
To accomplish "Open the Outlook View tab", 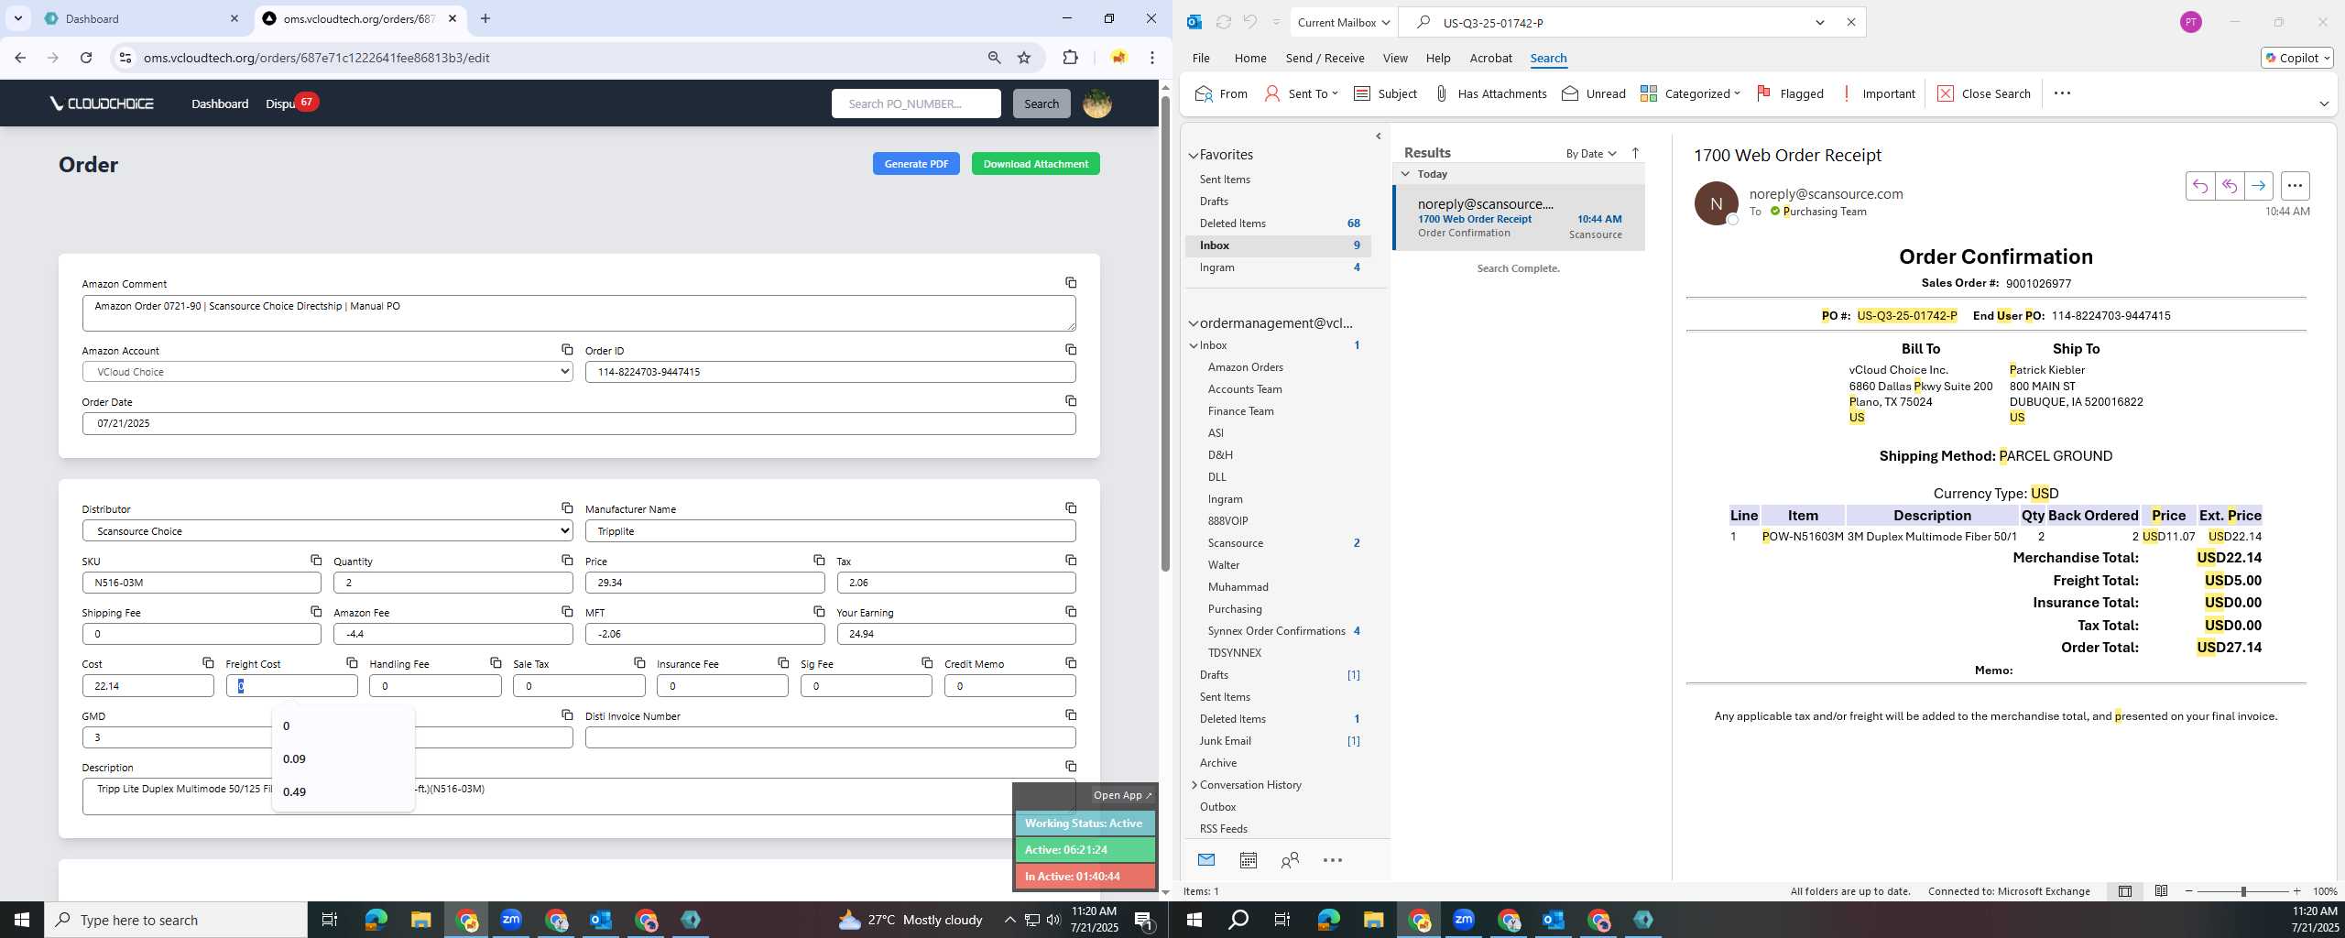I will [x=1394, y=58].
